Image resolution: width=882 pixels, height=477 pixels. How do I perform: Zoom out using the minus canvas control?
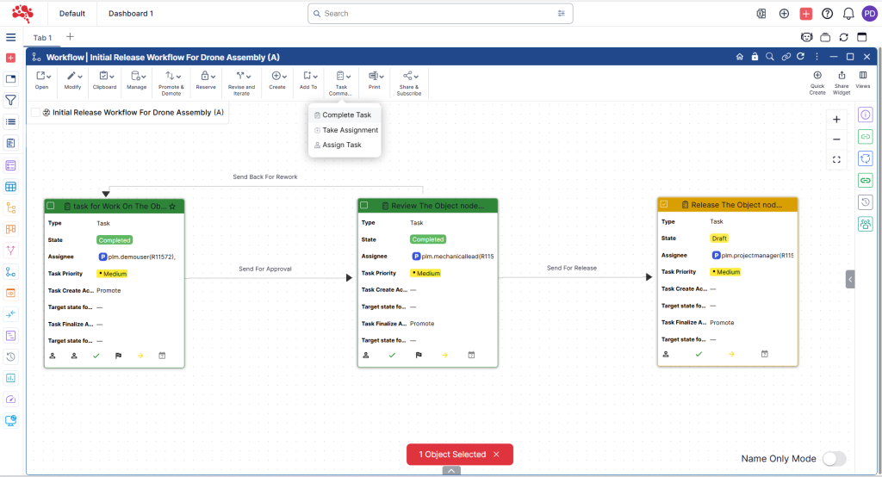pos(836,139)
